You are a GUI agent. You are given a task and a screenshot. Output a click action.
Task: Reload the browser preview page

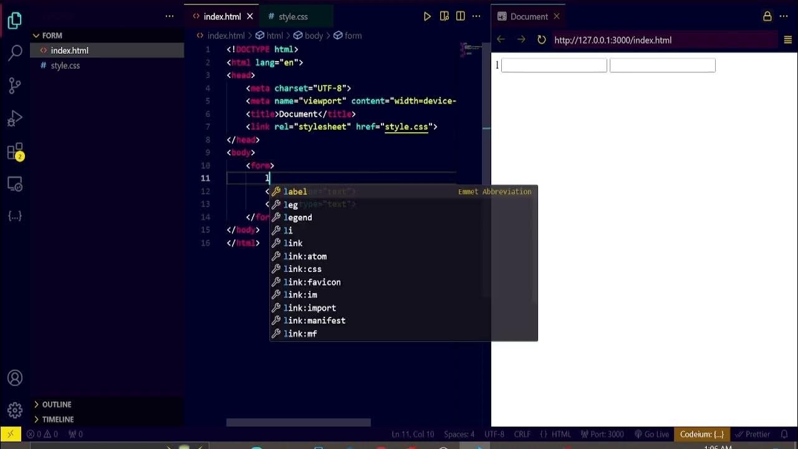542,40
